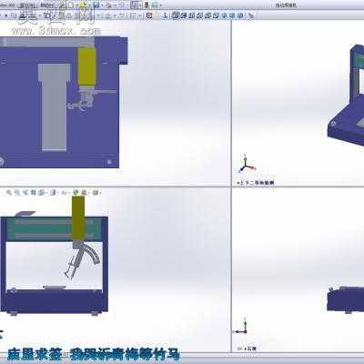
Task: Switch to Isometric view
Action: pos(224,15)
